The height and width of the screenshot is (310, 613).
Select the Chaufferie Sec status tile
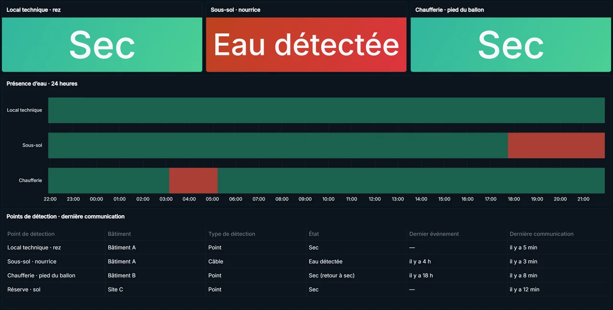[x=511, y=44]
